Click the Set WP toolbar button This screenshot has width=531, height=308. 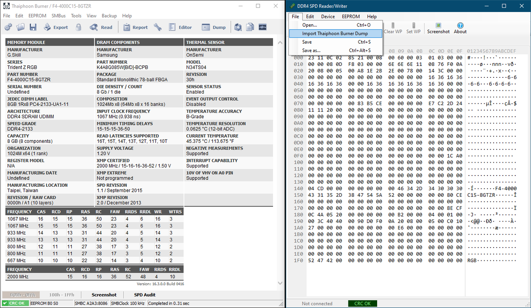(413, 28)
